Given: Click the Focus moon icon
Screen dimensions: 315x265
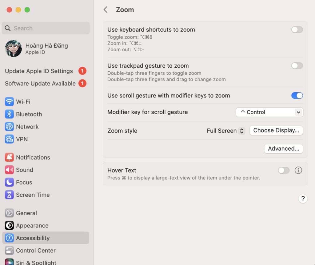Looking at the screenshot, I should click(x=9, y=182).
